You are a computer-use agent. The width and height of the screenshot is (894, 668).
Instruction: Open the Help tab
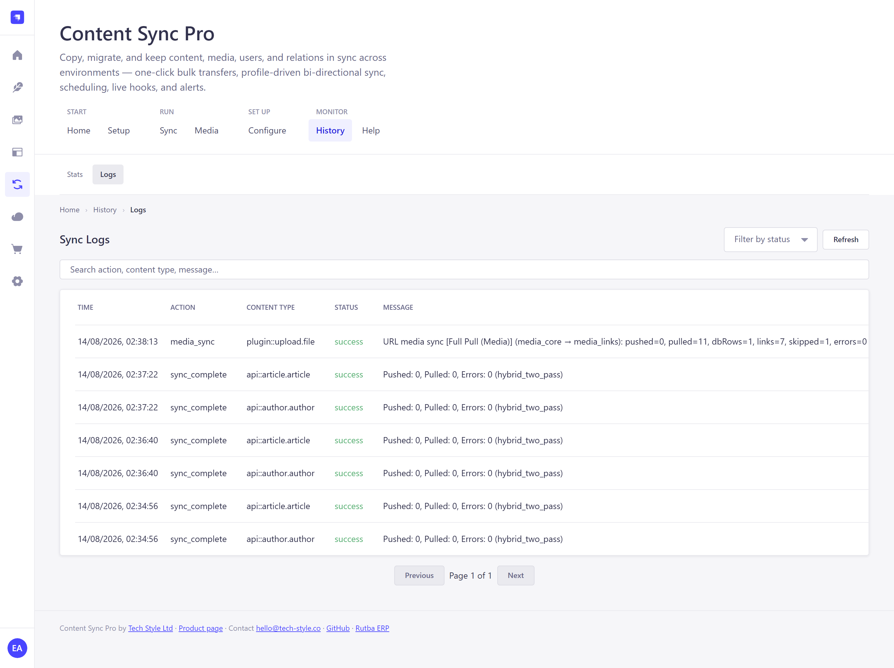[x=371, y=131]
